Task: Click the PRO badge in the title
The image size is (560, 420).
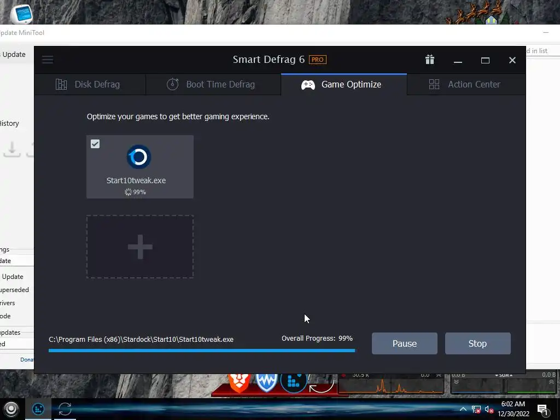Action: point(318,60)
